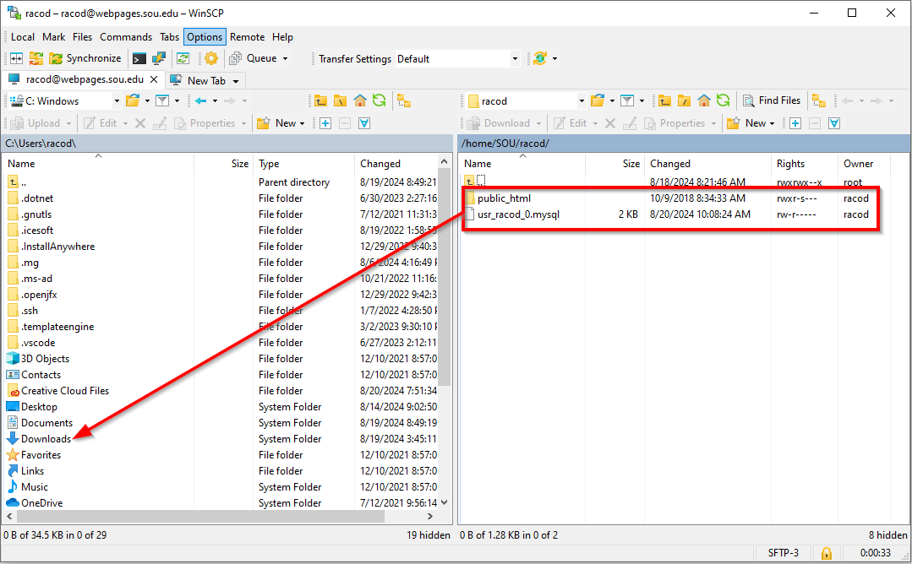Click the Queue button
This screenshot has width=912, height=564.
pyautogui.click(x=254, y=58)
